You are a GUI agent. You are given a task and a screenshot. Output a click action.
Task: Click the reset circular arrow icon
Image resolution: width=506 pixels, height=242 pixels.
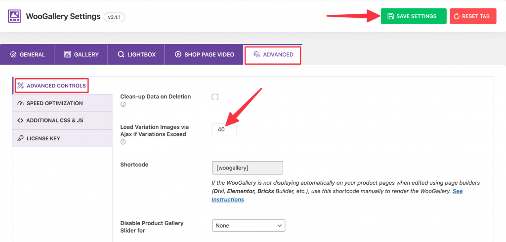(x=456, y=16)
